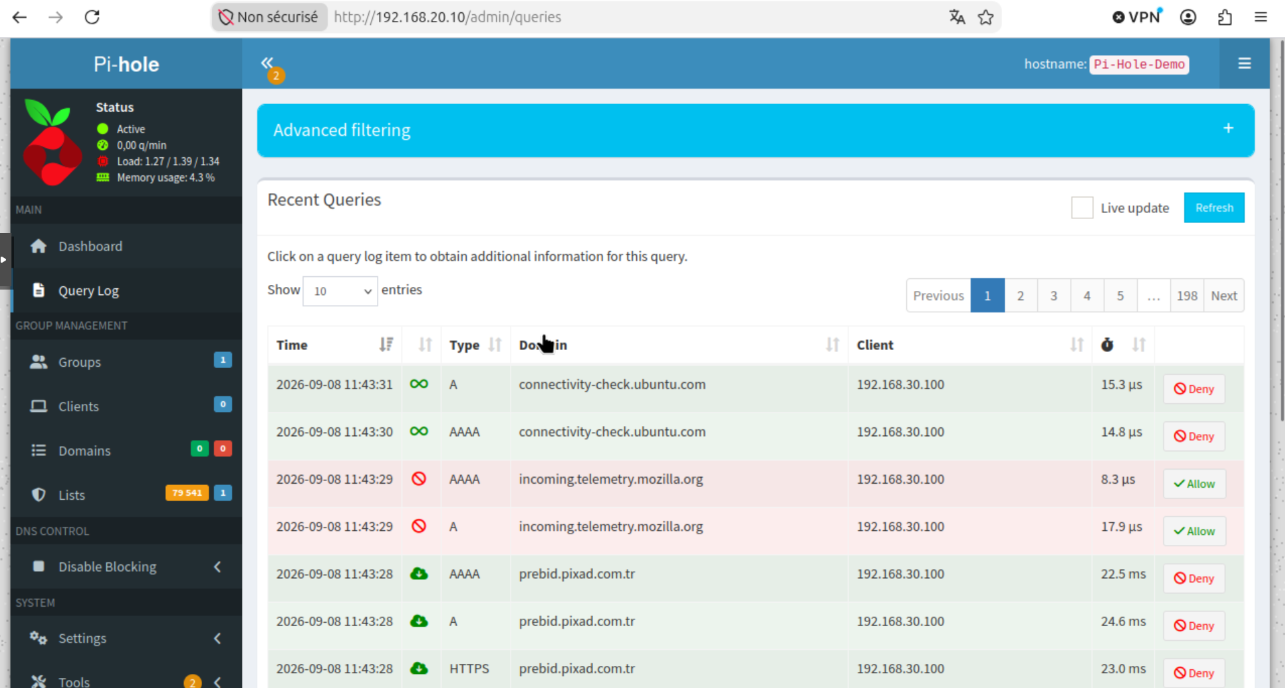Click the browser forward arrow
This screenshot has height=688, width=1285.
point(56,17)
